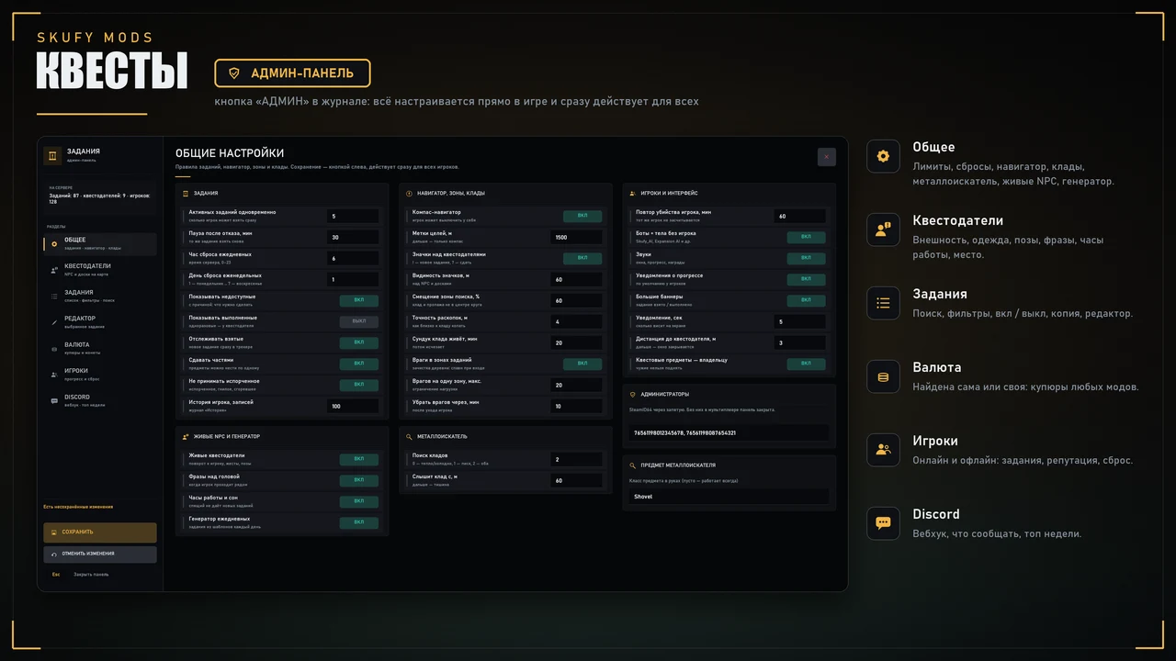Viewport: 1176px width, 661px height.
Task: Toggle the Показывать недоступные switch
Action: [x=359, y=300]
